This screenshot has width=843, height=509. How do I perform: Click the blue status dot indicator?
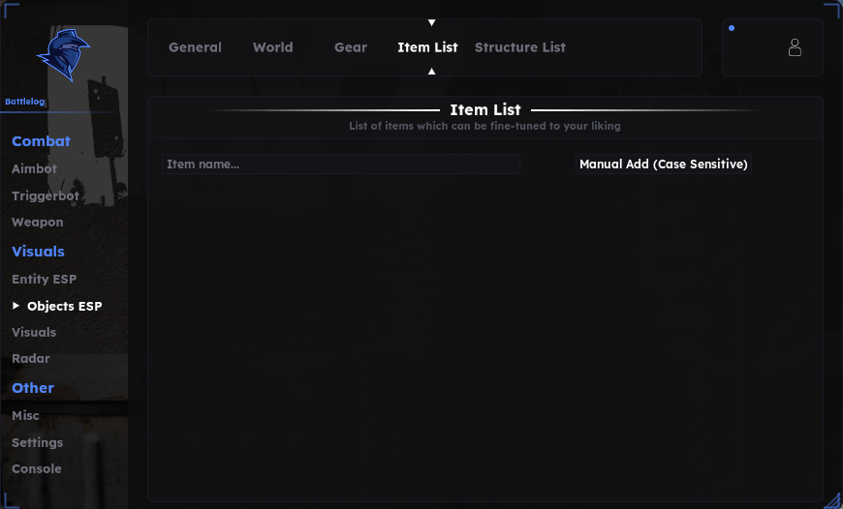732,28
